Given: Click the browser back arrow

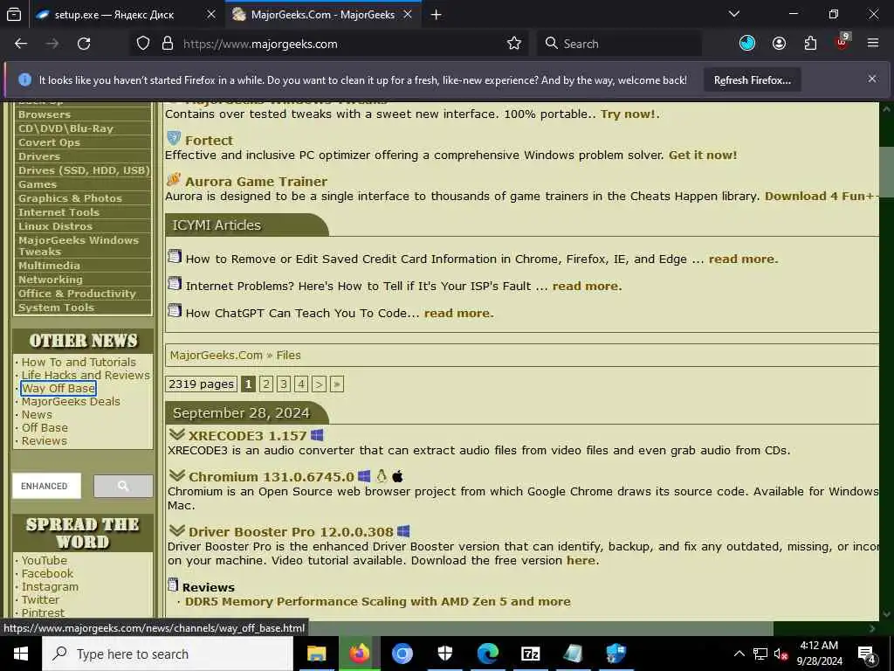Looking at the screenshot, I should [21, 44].
